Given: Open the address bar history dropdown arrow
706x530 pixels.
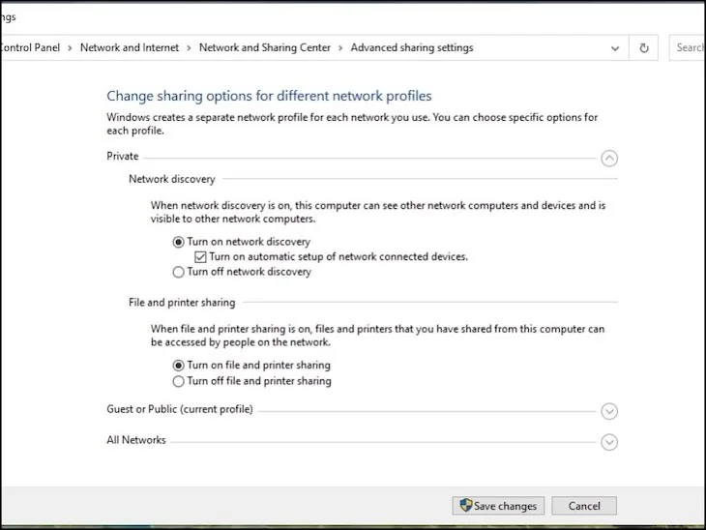Looking at the screenshot, I should 615,47.
